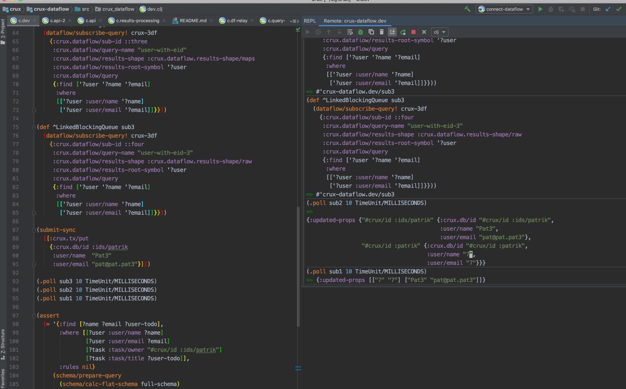
Task: Click the crux project breadcrumb
Action: tap(12, 9)
